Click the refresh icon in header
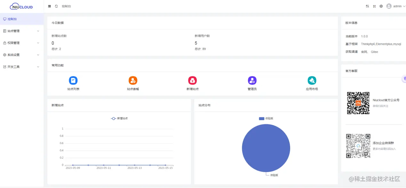 pos(56,6)
